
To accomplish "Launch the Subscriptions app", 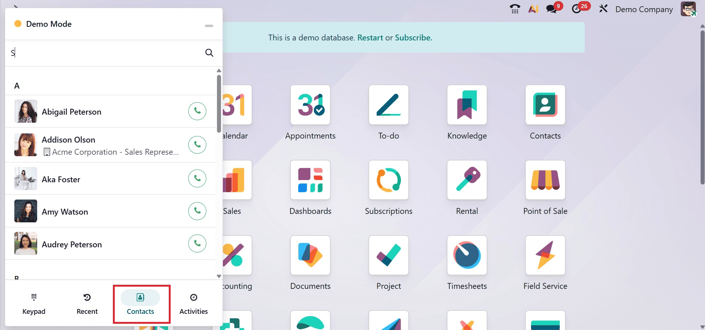I will pos(388,180).
